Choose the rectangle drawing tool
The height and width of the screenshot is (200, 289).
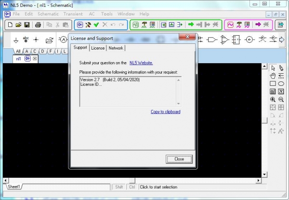click(x=273, y=83)
